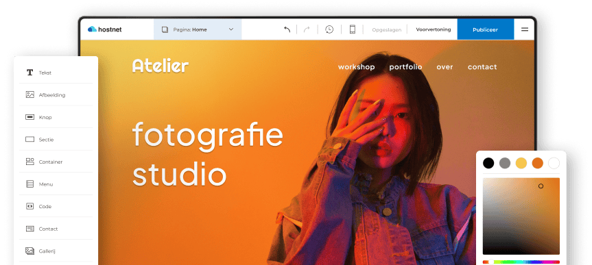Pick the gray color swatch
Viewport: 592px width, 265px height.
(x=505, y=163)
